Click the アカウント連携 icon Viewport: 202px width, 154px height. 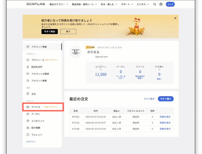[x=28, y=81]
